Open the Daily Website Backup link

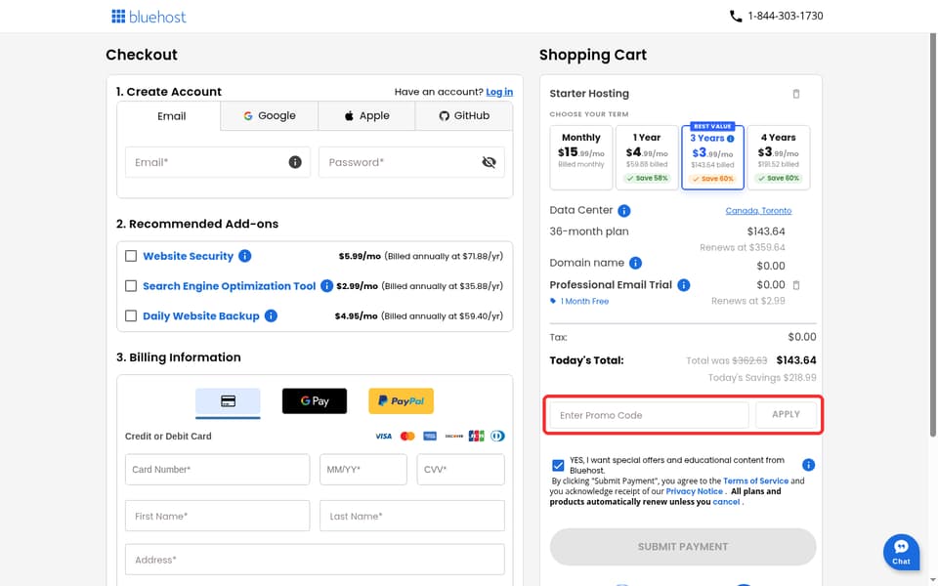point(201,315)
